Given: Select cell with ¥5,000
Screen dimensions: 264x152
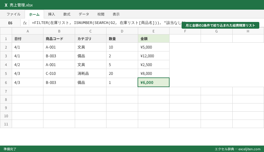Looking at the screenshot, I should [x=153, y=47].
